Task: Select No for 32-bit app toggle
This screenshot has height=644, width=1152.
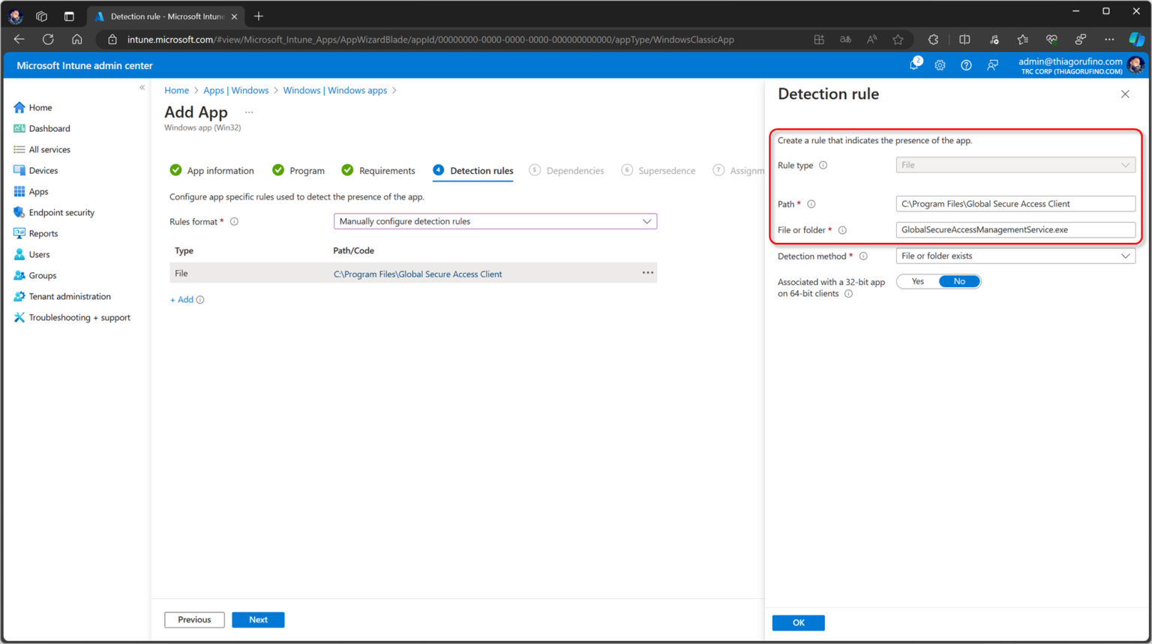Action: click(x=959, y=282)
